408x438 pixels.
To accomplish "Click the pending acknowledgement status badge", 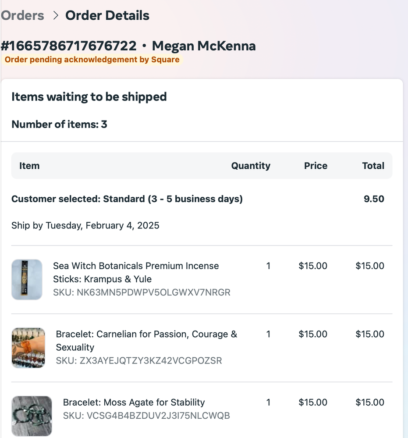I will 92,60.
